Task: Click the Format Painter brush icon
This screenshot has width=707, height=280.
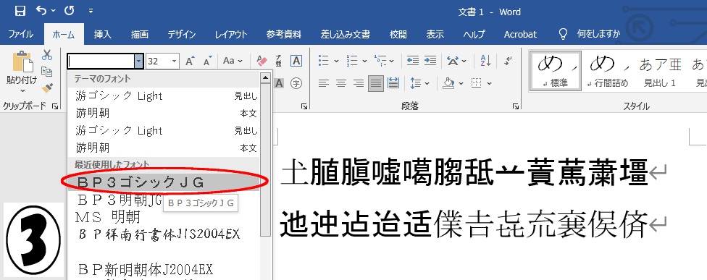Action: (x=47, y=88)
